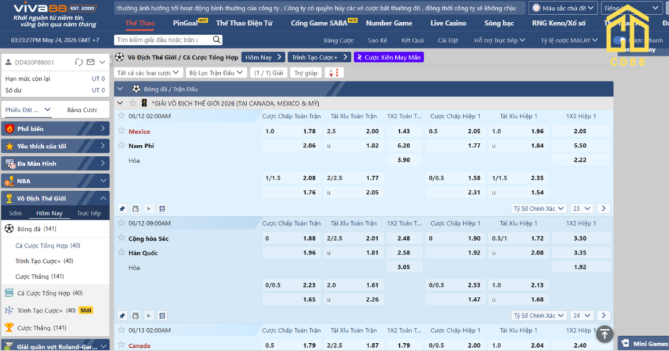
Task: Click the Trình Tạo Cược+ builder icon
Action: pos(9,310)
